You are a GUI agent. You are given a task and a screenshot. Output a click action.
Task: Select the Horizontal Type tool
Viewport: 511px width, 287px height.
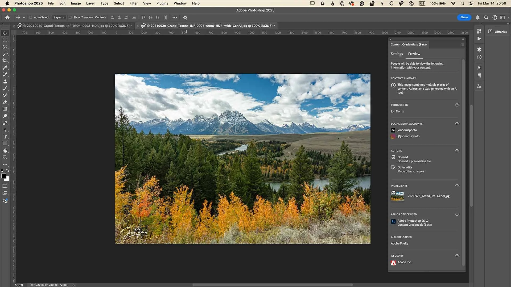(5, 137)
